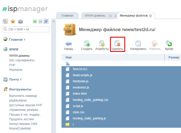Click the folder icon of directory i
181x133 pixels.
[67, 125]
